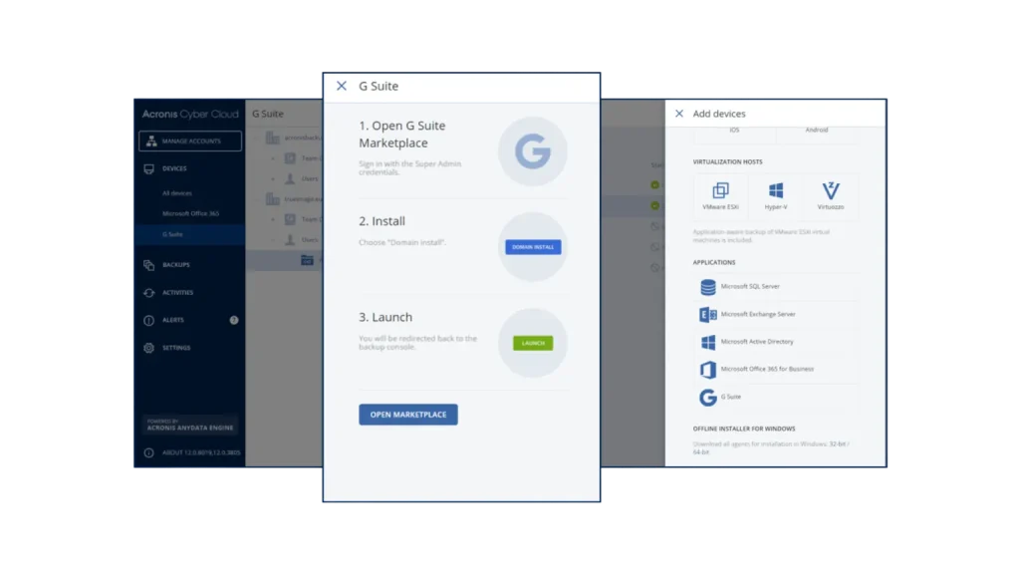
Task: Click the Backups copy icon
Action: [149, 265]
